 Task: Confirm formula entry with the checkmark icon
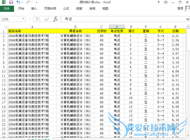(47, 19)
